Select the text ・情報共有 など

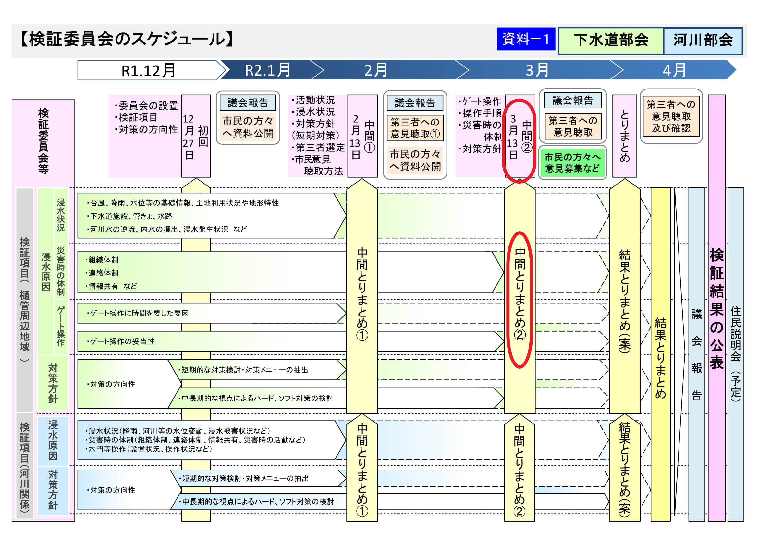click(111, 286)
